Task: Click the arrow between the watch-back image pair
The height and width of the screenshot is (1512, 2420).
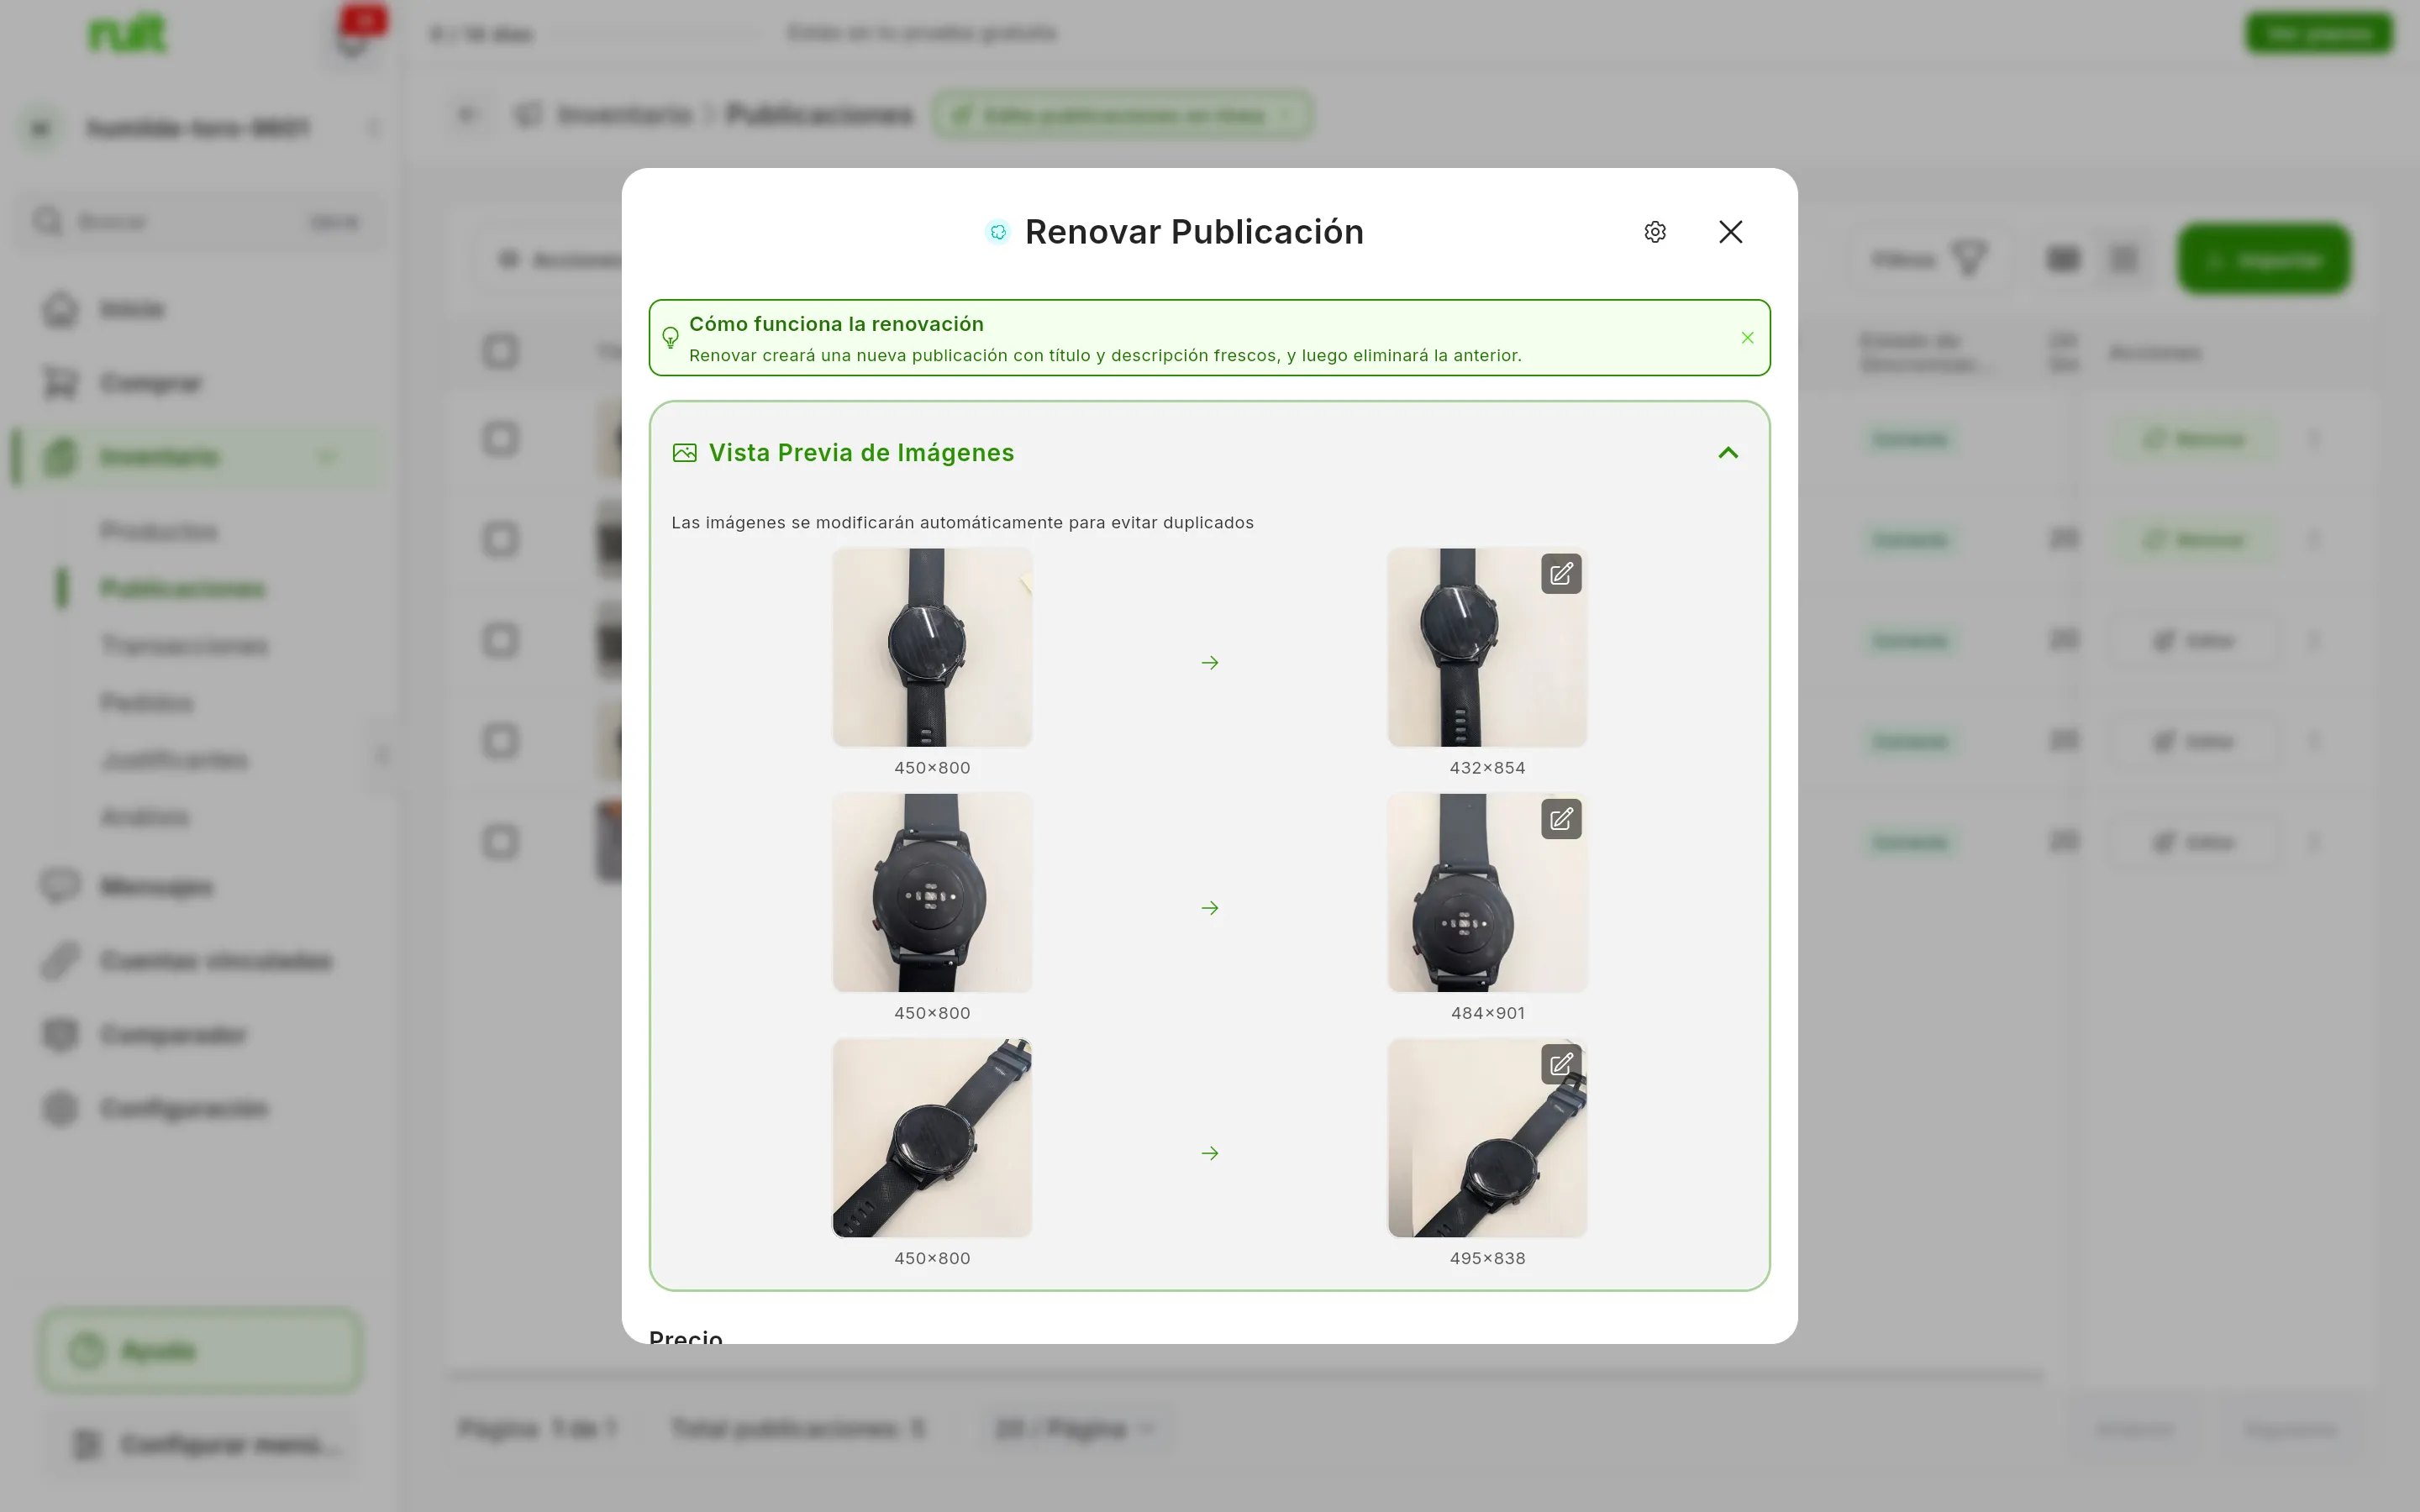Action: click(x=1210, y=908)
